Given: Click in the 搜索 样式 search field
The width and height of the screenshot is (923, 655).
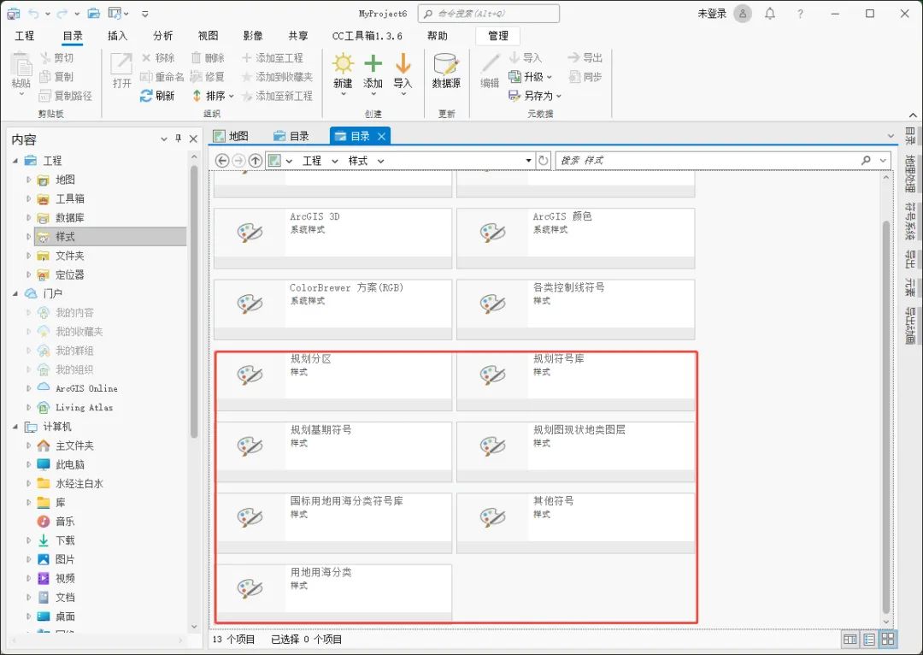Looking at the screenshot, I should (707, 160).
